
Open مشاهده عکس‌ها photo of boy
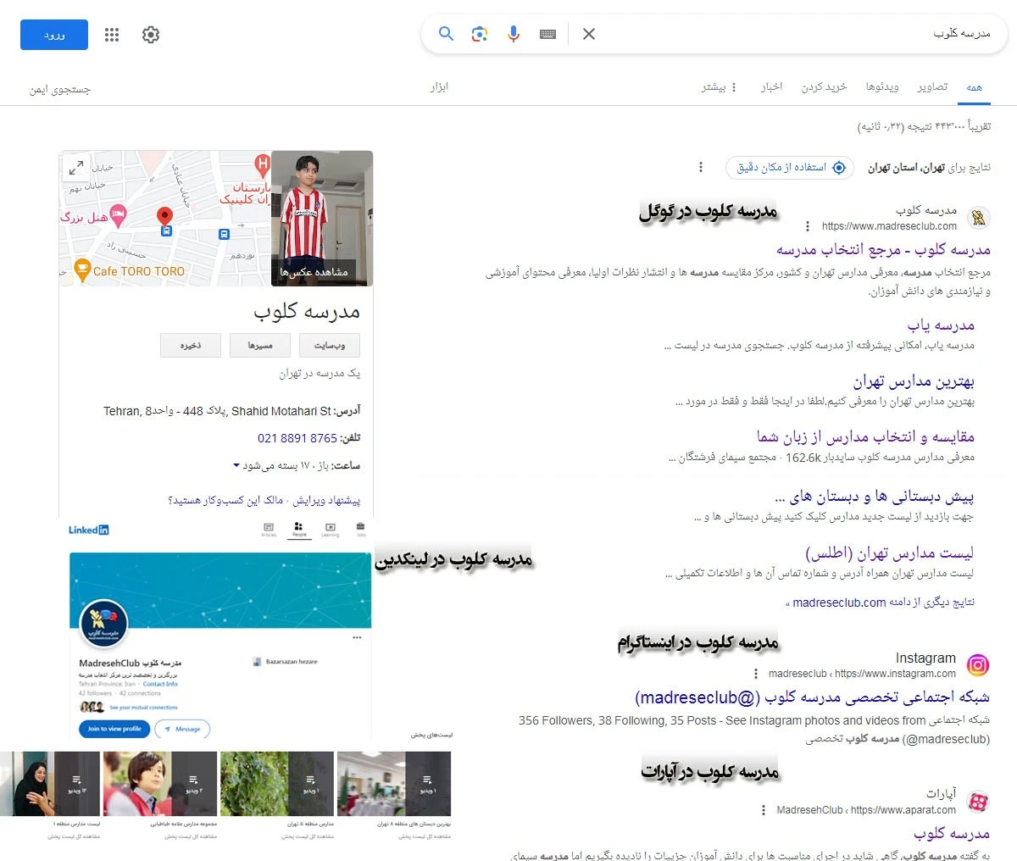tap(322, 219)
